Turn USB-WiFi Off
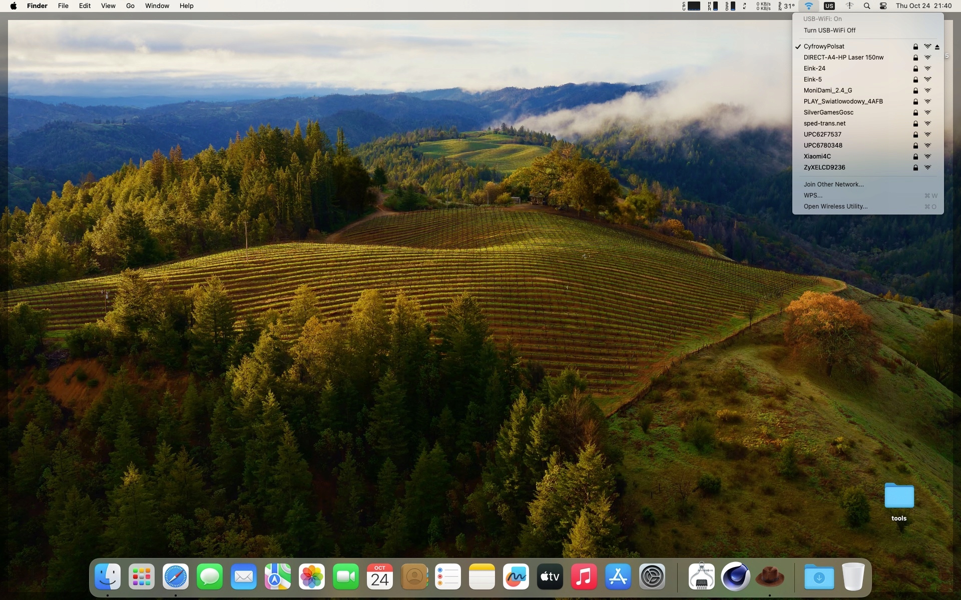Screen dimensions: 961x600 (829, 30)
